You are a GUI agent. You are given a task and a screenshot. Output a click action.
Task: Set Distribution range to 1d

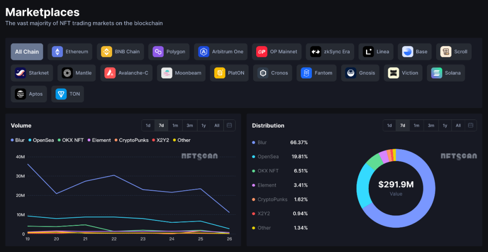pos(389,125)
